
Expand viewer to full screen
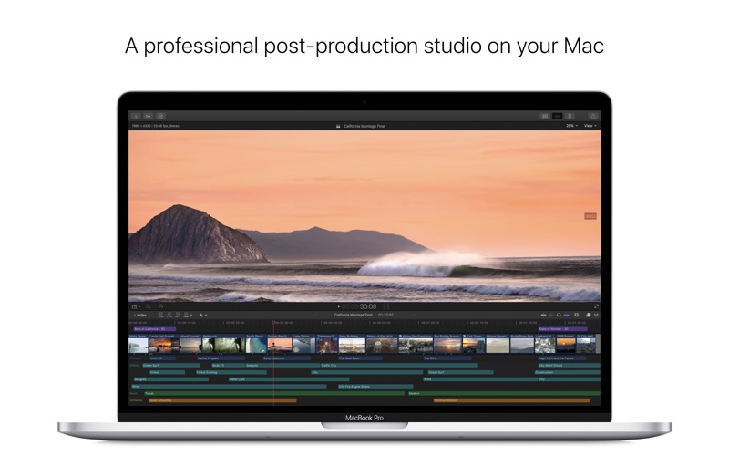point(596,306)
